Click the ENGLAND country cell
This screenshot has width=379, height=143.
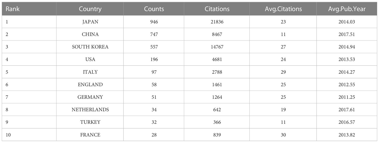90,85
